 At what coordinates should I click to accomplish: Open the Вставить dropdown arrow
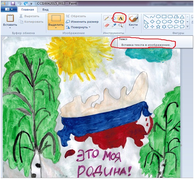pos(10,28)
